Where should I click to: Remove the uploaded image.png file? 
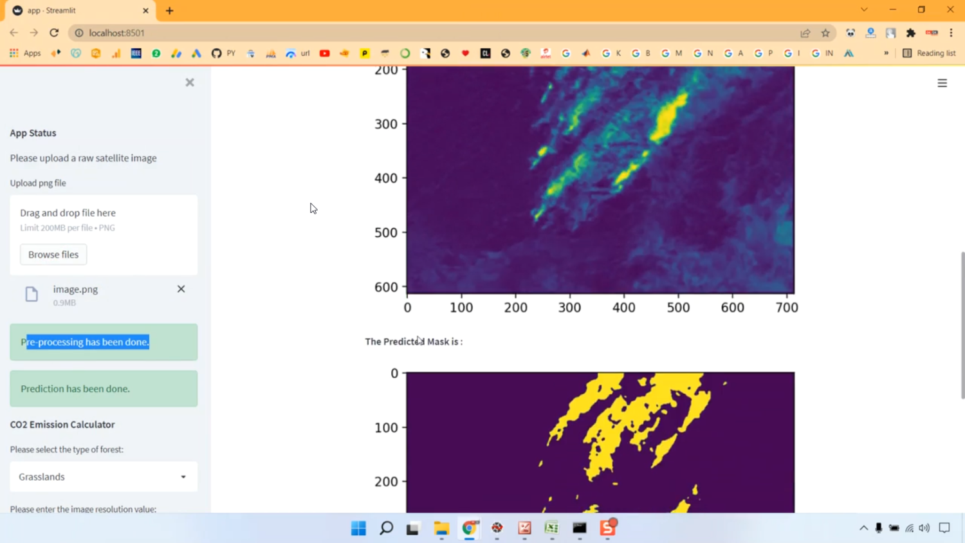[x=181, y=289]
